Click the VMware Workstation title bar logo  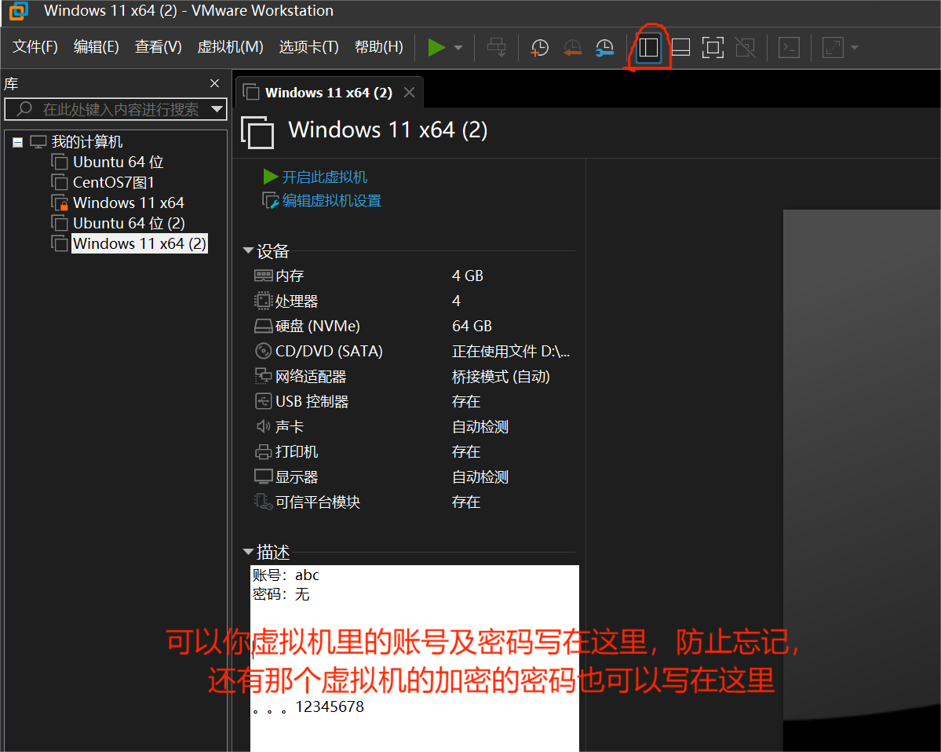[19, 11]
